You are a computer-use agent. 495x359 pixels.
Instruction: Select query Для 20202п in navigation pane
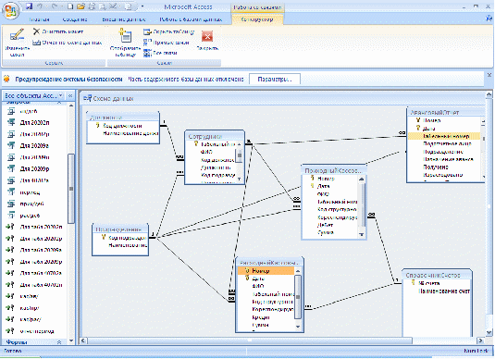click(x=34, y=122)
